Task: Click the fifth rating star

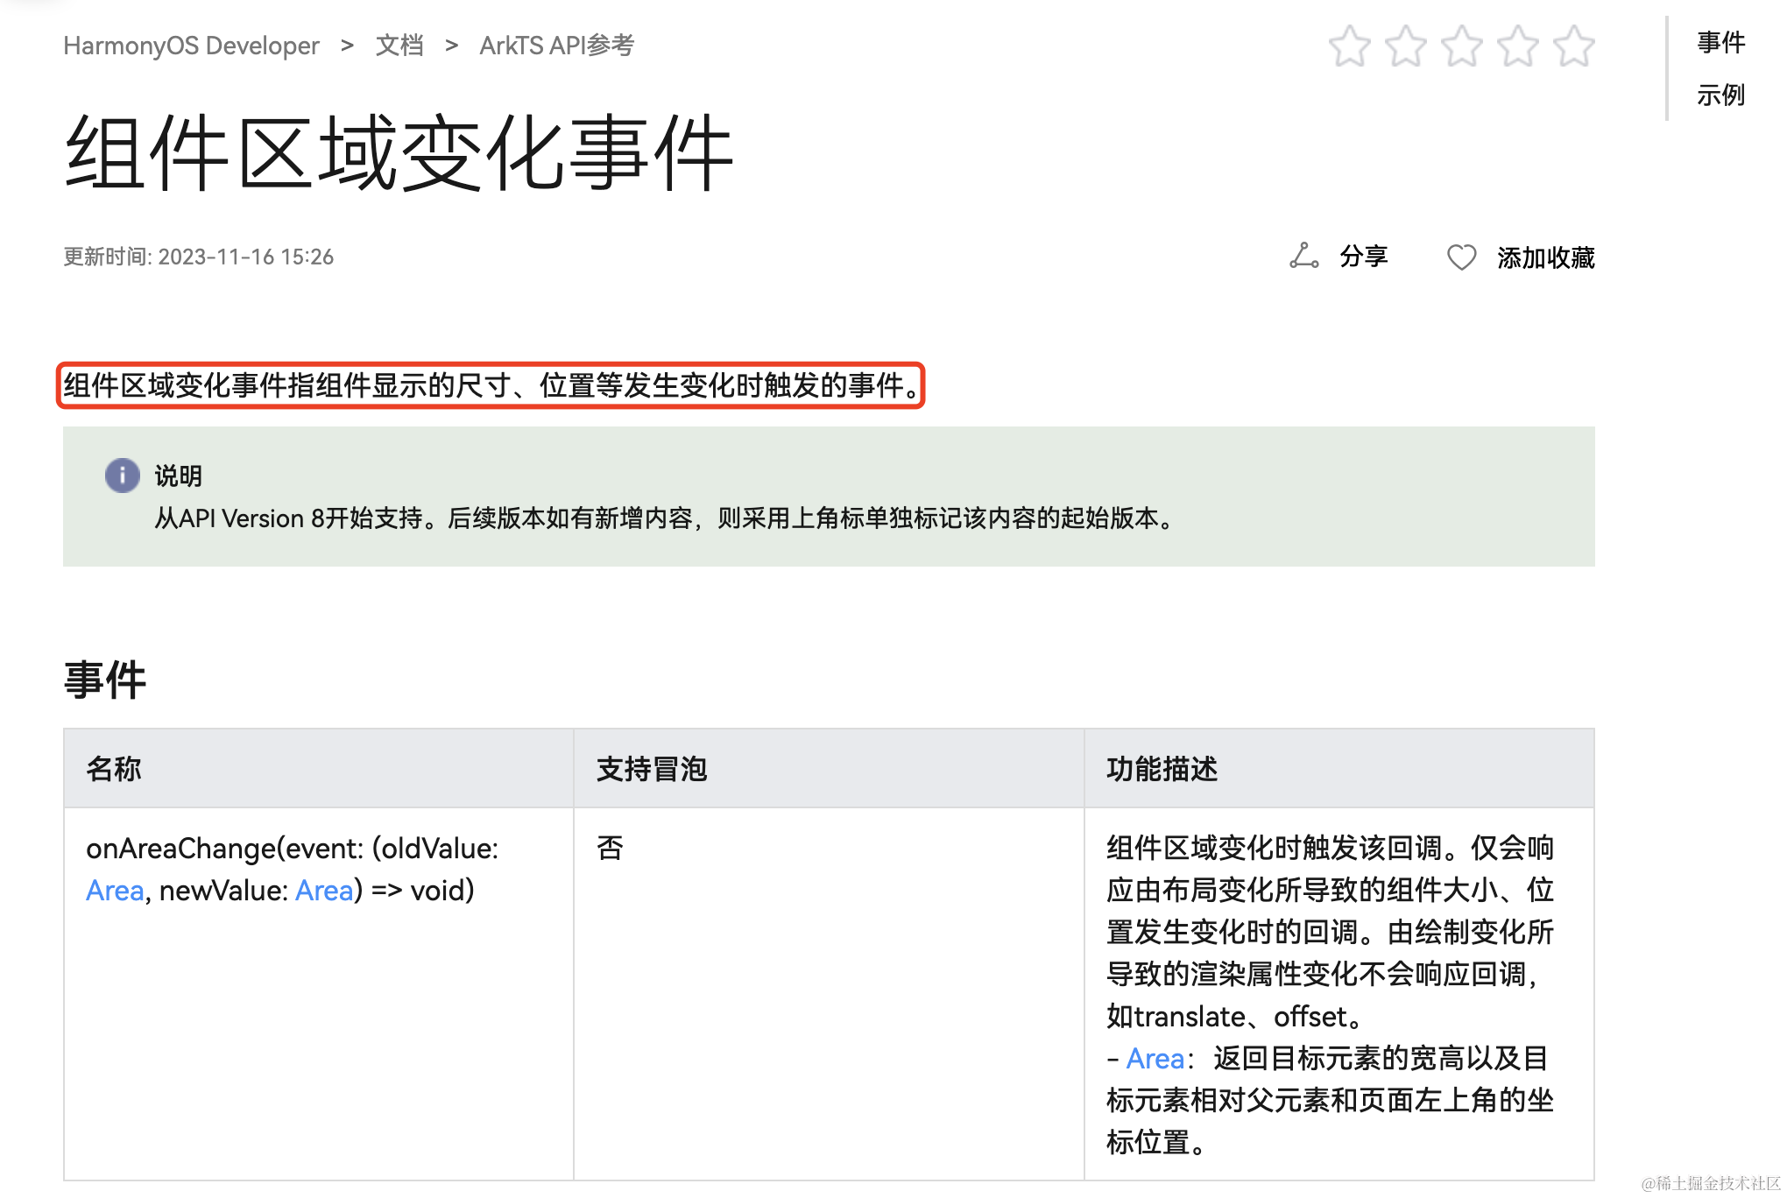Action: [1574, 46]
